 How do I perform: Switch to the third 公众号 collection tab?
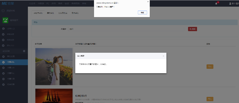[x=63, y=13]
